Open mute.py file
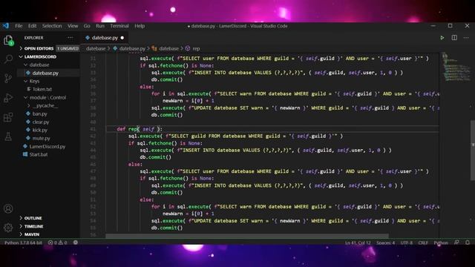 coord(48,139)
